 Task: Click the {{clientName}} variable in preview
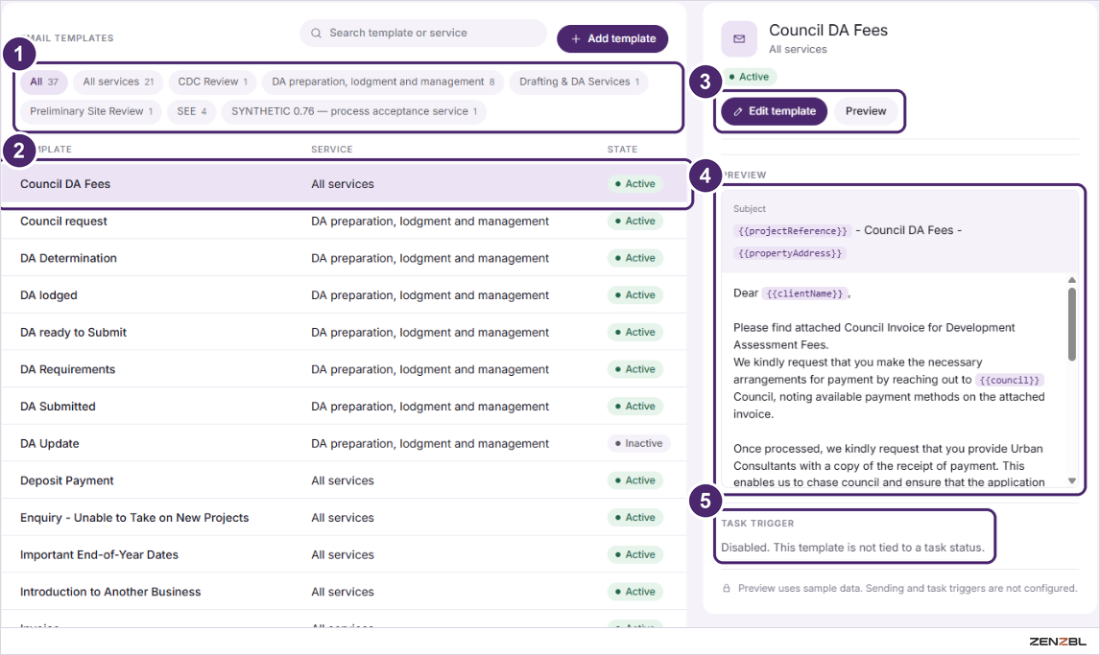804,294
